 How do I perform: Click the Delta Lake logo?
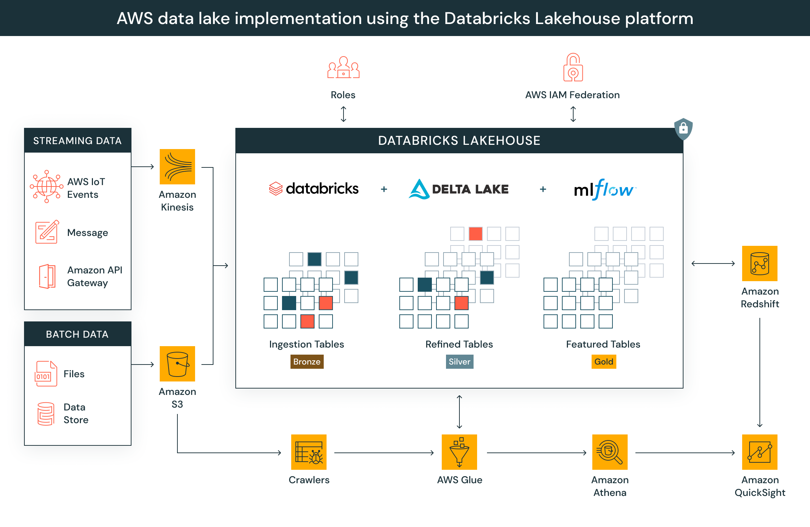459,189
